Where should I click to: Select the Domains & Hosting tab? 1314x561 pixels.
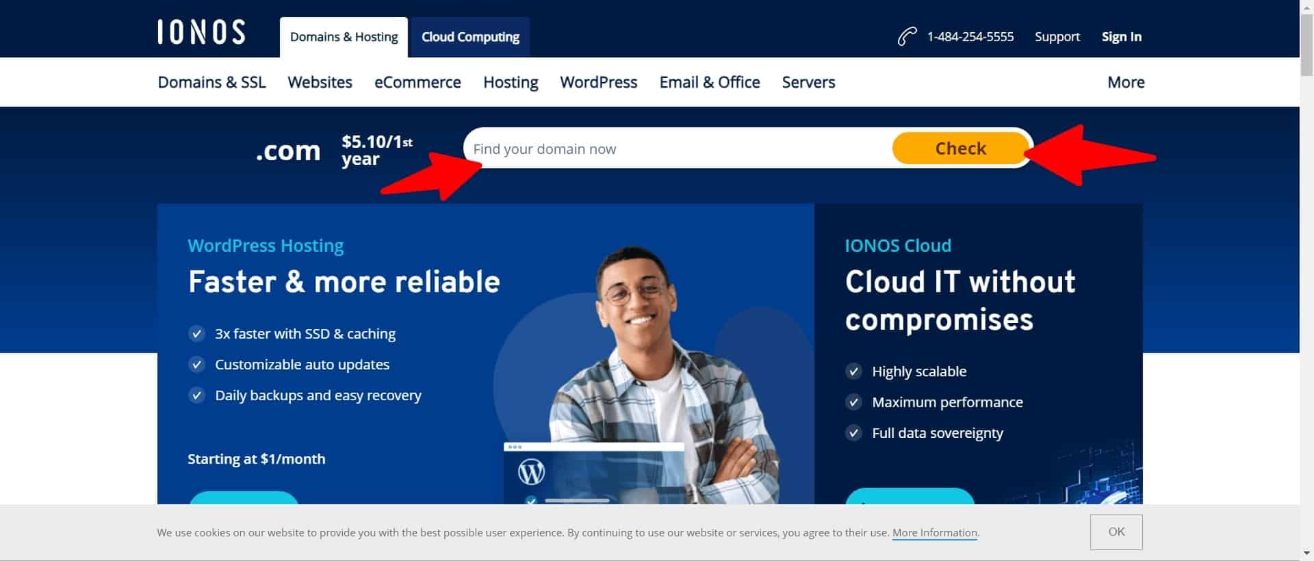(x=344, y=37)
